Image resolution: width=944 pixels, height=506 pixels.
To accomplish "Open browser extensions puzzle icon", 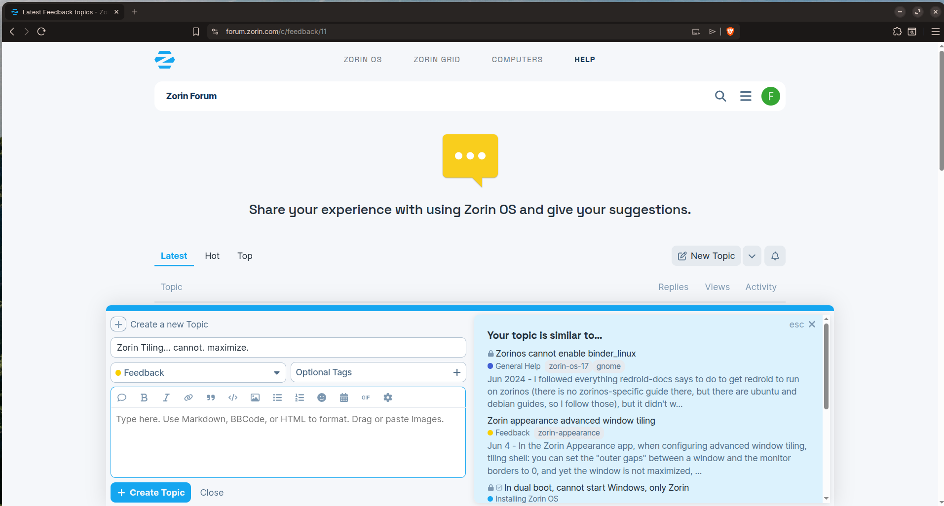I will [x=897, y=32].
